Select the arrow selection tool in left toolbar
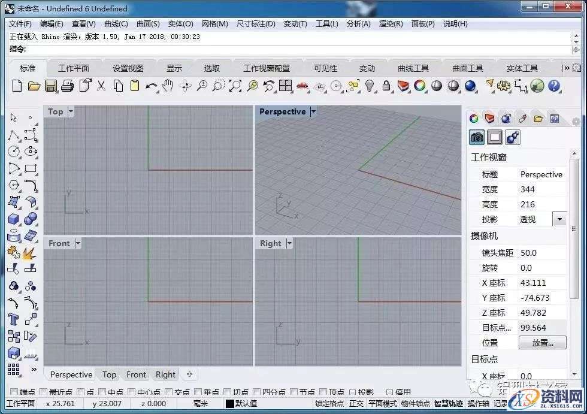This screenshot has height=414, width=587. (x=13, y=116)
